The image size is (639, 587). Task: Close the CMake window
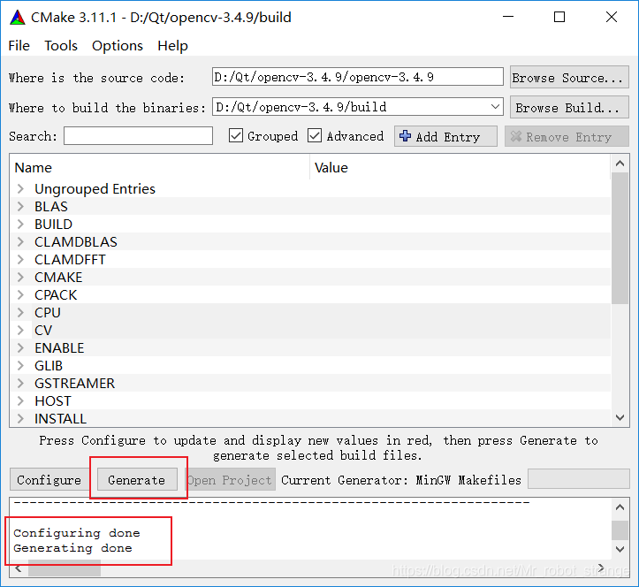pos(612,17)
